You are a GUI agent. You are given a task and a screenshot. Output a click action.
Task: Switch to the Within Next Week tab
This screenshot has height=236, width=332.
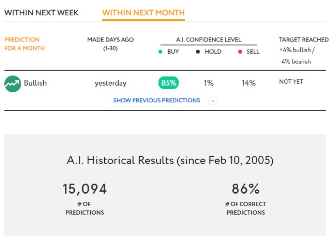[42, 13]
